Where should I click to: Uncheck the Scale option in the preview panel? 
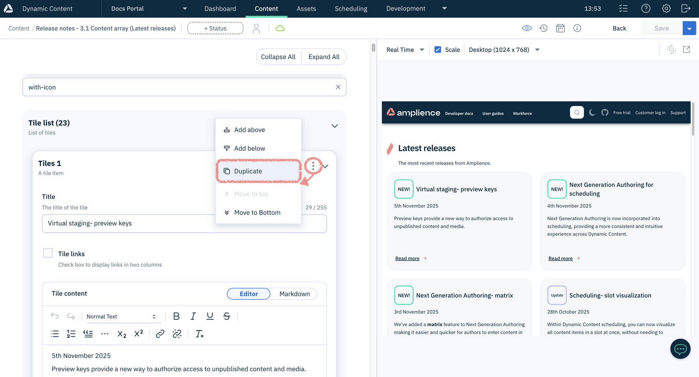click(x=438, y=49)
